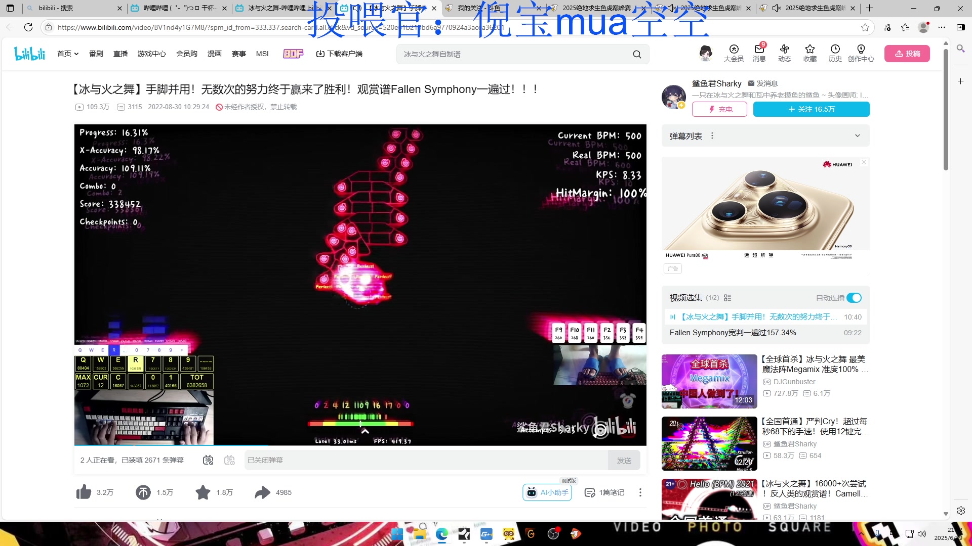Click the 已关闭弹幕 input field
Image resolution: width=972 pixels, height=546 pixels.
click(426, 460)
